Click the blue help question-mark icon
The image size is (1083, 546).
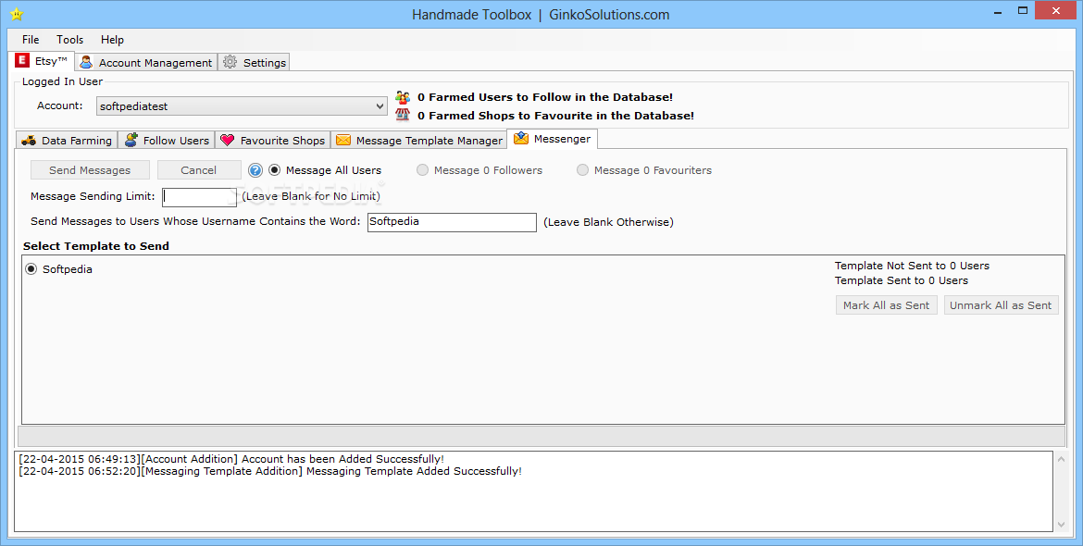coord(255,169)
